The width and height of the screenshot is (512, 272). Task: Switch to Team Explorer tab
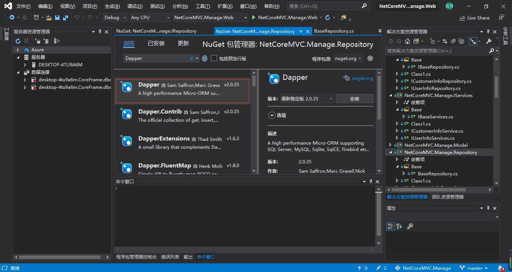click(x=448, y=197)
